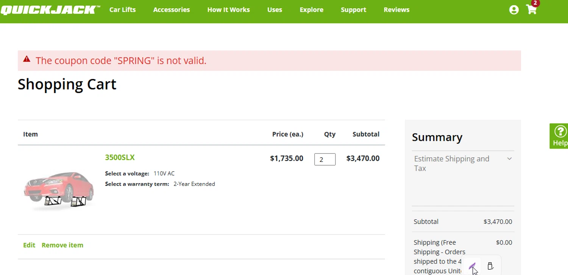Open Uses menu
The width and height of the screenshot is (568, 275).
click(x=275, y=10)
